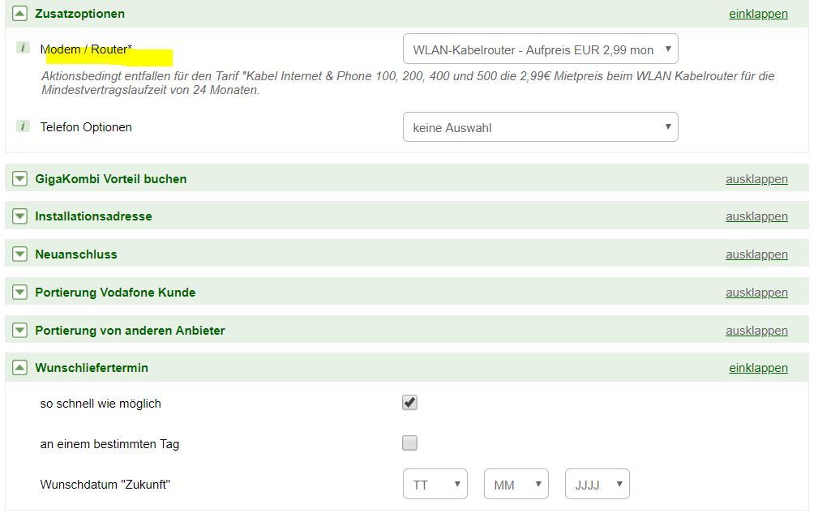The height and width of the screenshot is (513, 831).
Task: Select month in the MM dropdown
Action: coord(516,485)
